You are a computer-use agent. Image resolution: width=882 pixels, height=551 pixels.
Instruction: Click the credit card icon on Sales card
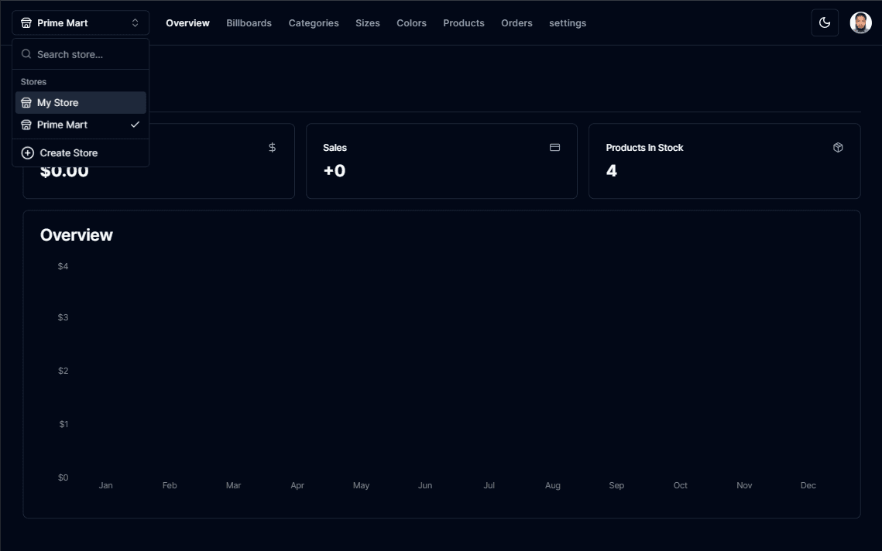click(x=554, y=148)
